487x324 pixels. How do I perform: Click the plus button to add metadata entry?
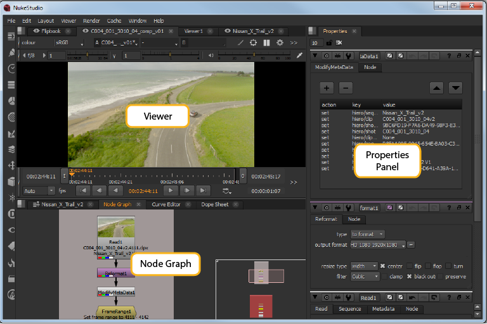[x=326, y=88]
